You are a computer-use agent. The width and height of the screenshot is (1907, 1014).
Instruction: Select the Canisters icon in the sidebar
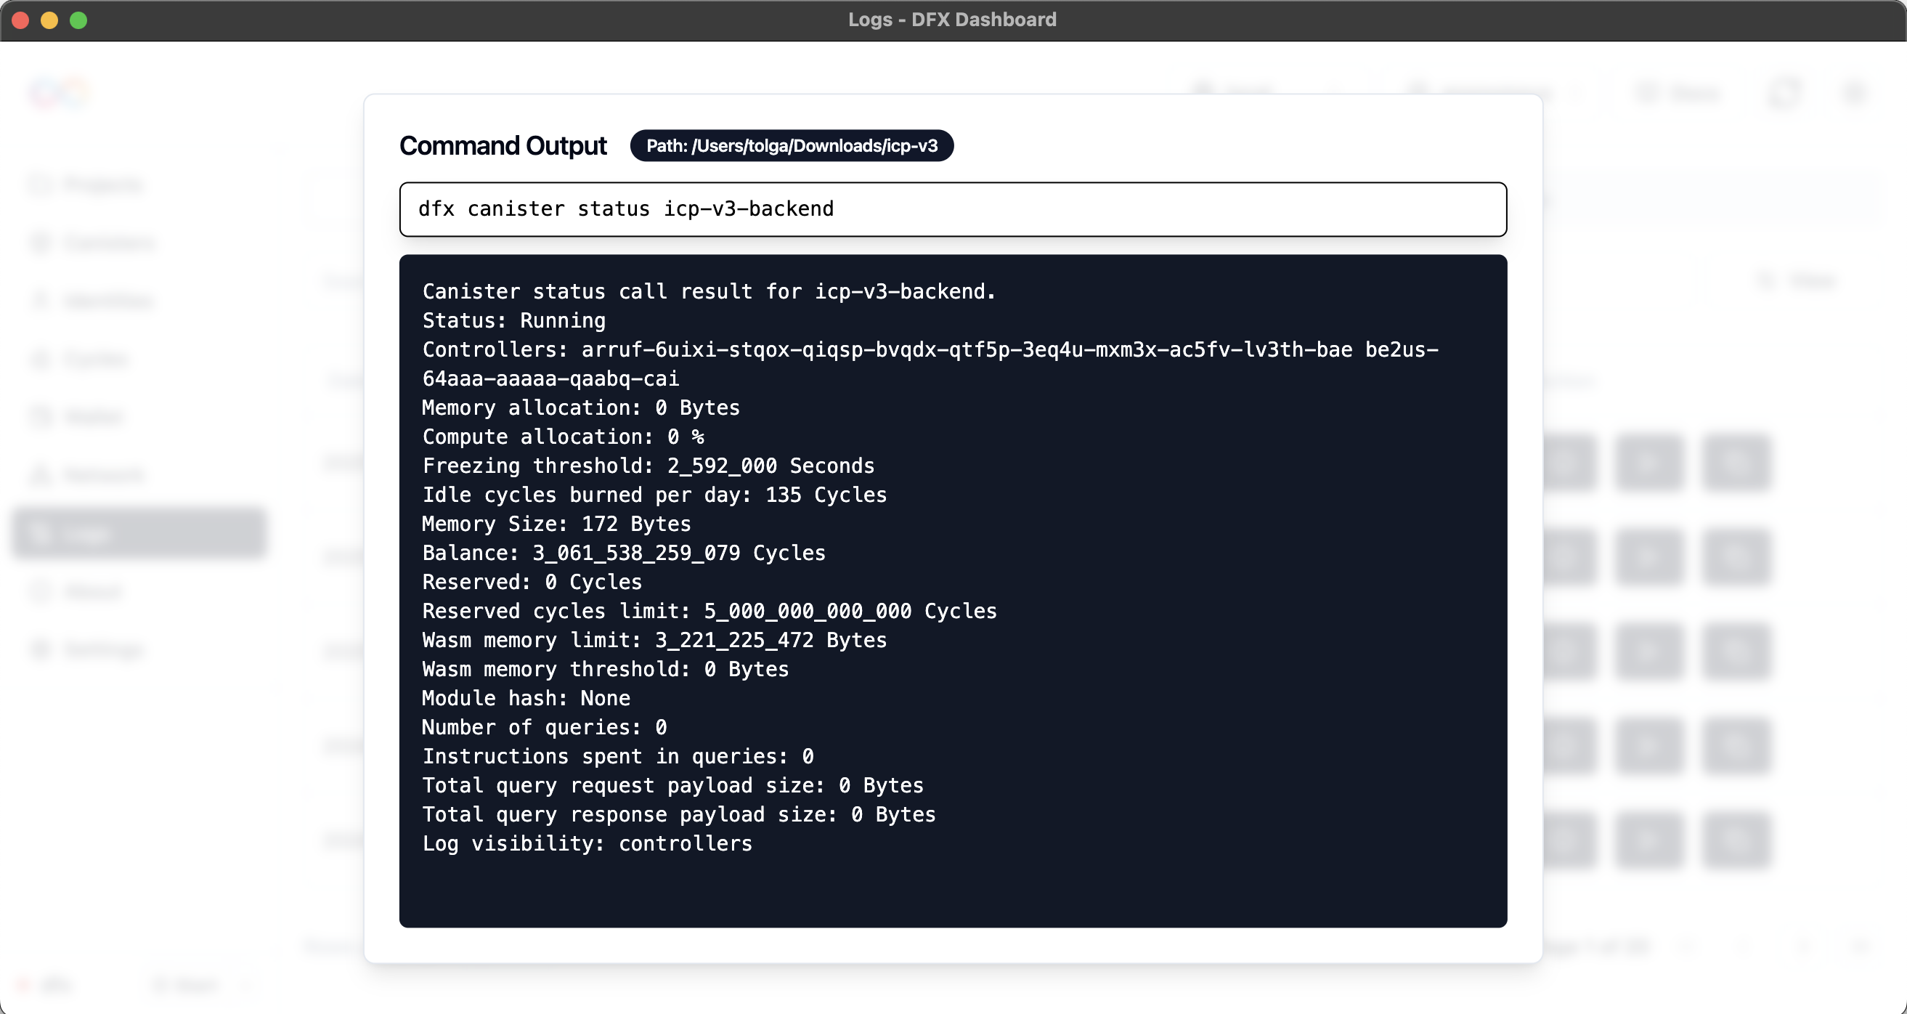pos(41,243)
